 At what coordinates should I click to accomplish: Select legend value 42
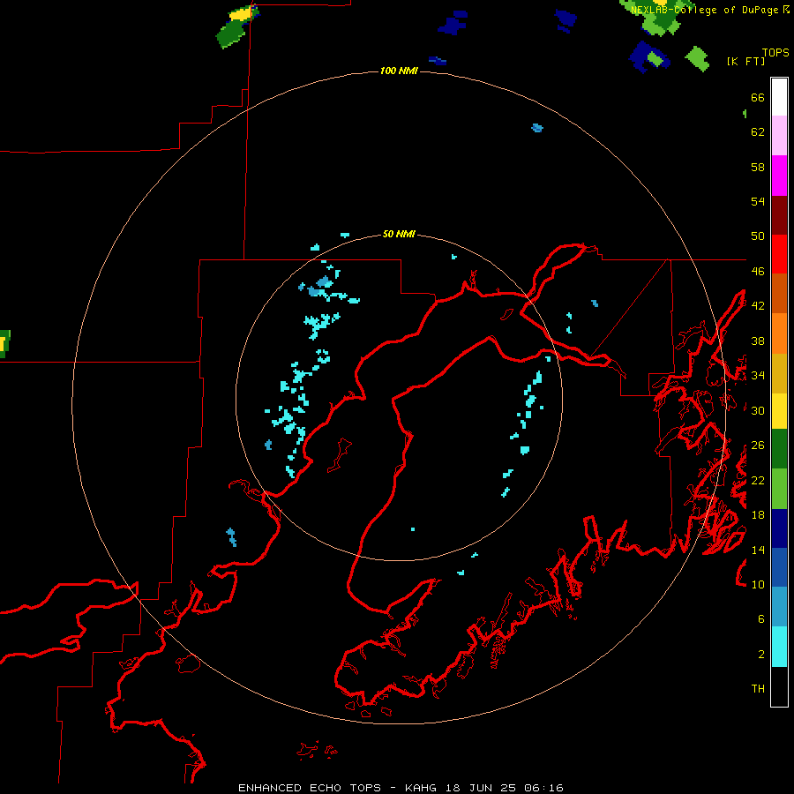click(x=758, y=306)
